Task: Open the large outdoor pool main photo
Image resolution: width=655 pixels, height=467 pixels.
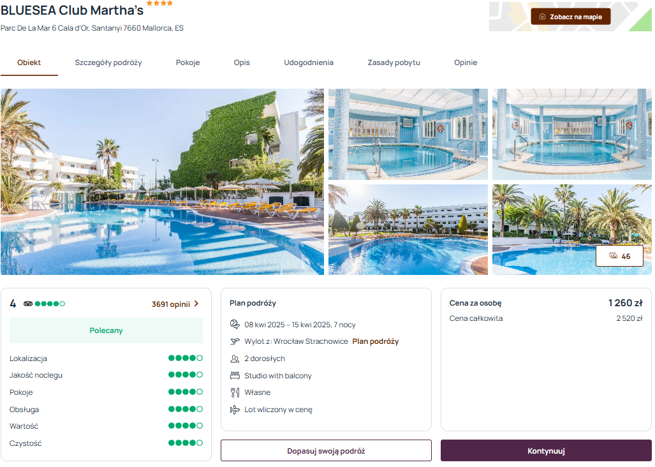Action: (x=163, y=182)
